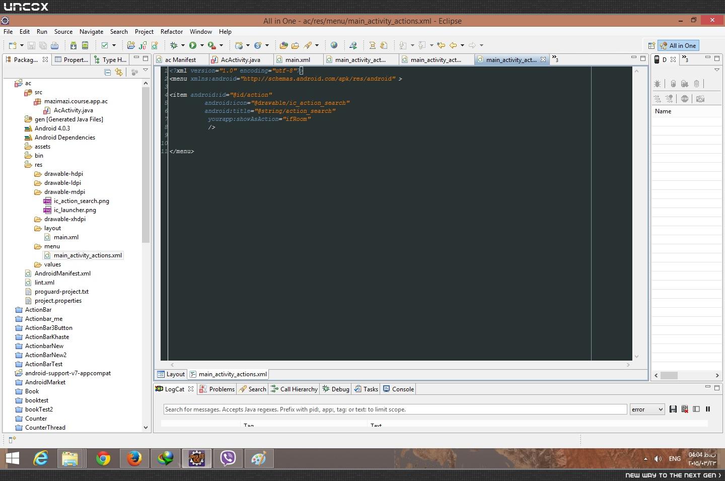Click the Windows Start button
The height and width of the screenshot is (481, 725).
pos(13,458)
